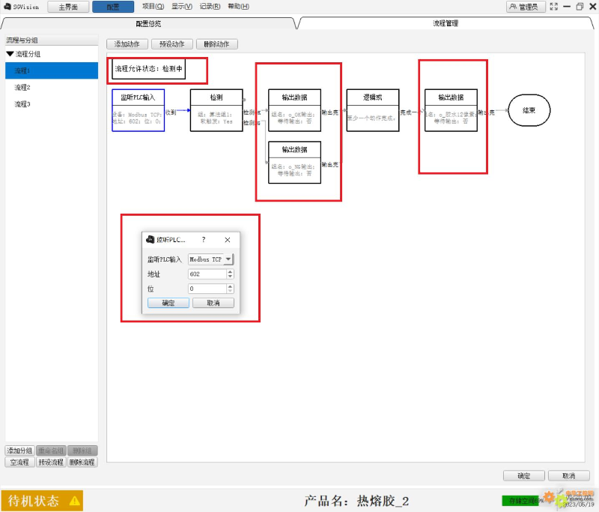Click the help question mark in the PLC dialog
Screen dimensions: 599x512
coord(203,240)
